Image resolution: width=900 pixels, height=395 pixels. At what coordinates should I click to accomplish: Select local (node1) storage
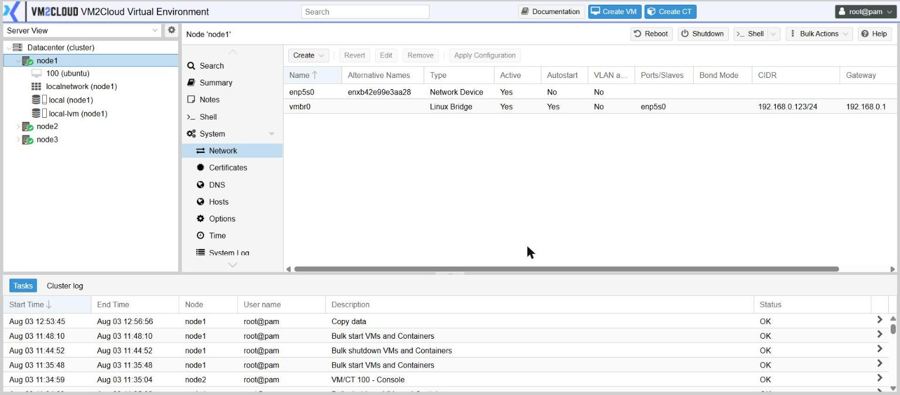[x=71, y=100]
